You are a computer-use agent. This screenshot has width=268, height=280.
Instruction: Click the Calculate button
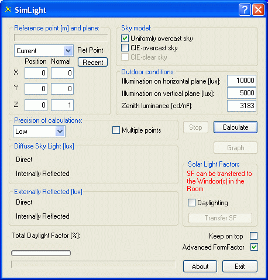coord(235,127)
